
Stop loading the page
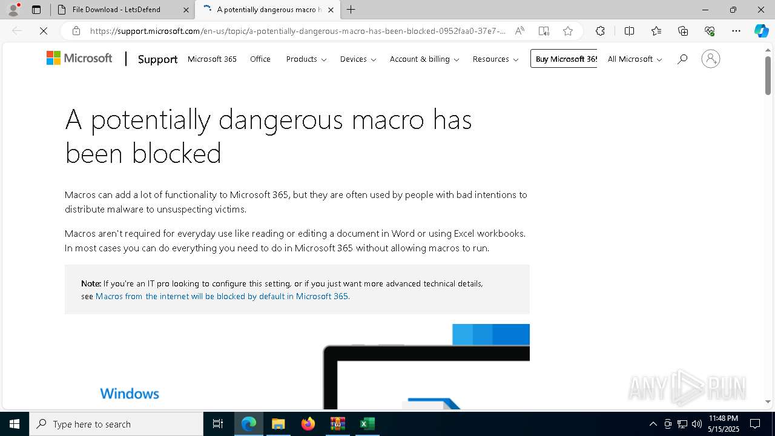(44, 31)
